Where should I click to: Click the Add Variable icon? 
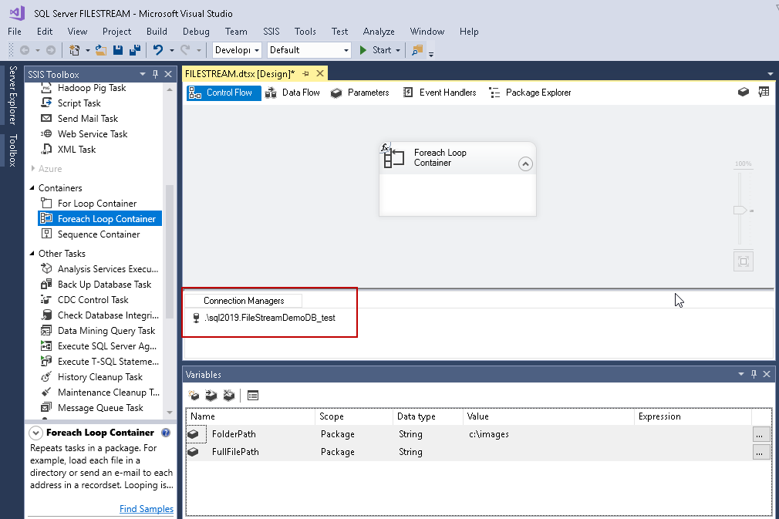pos(194,396)
